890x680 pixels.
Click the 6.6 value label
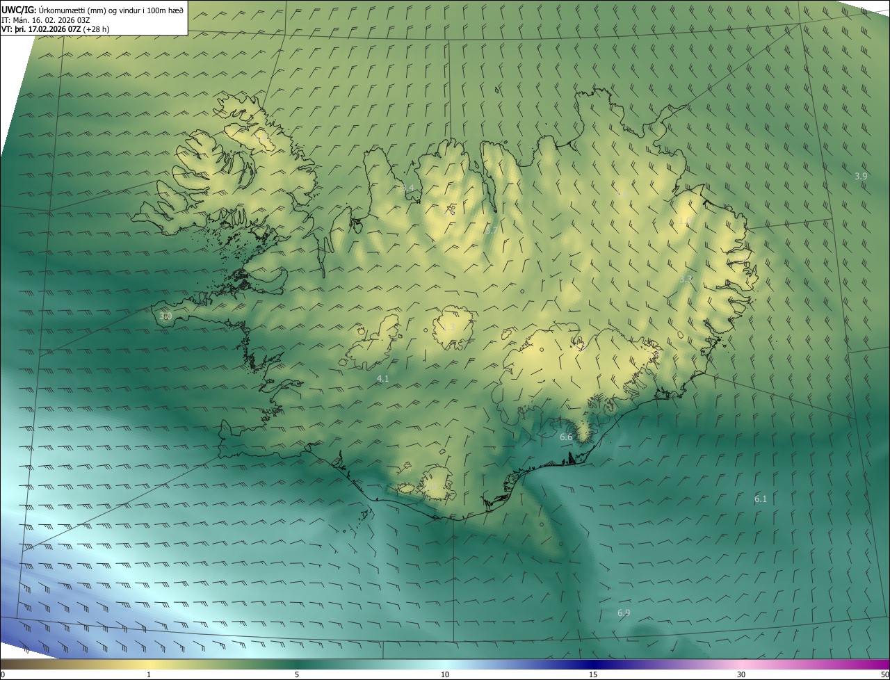pyautogui.click(x=566, y=437)
